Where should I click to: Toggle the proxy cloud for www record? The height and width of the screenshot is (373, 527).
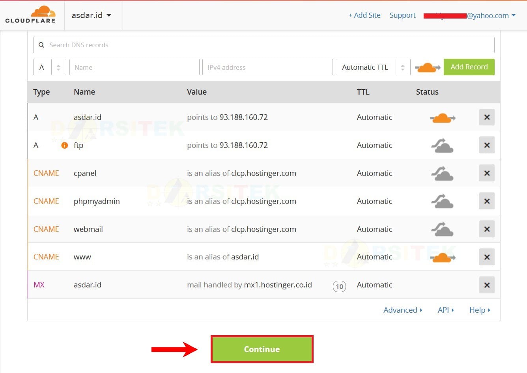click(442, 257)
